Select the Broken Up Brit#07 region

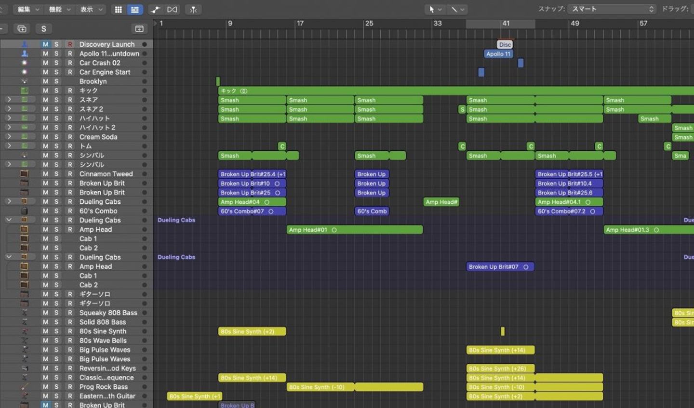click(x=499, y=267)
